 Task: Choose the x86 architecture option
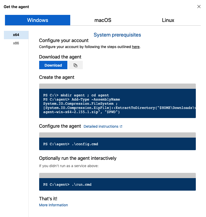tap(16, 43)
